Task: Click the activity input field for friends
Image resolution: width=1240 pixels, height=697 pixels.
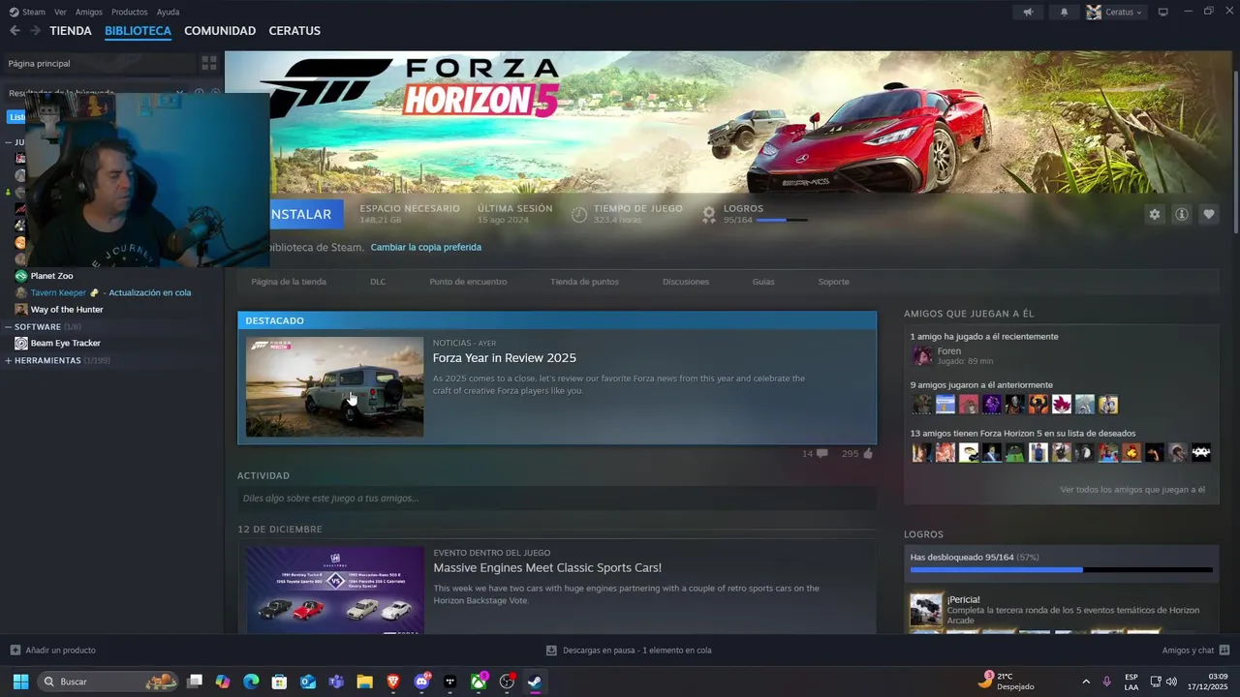Action: click(x=557, y=499)
